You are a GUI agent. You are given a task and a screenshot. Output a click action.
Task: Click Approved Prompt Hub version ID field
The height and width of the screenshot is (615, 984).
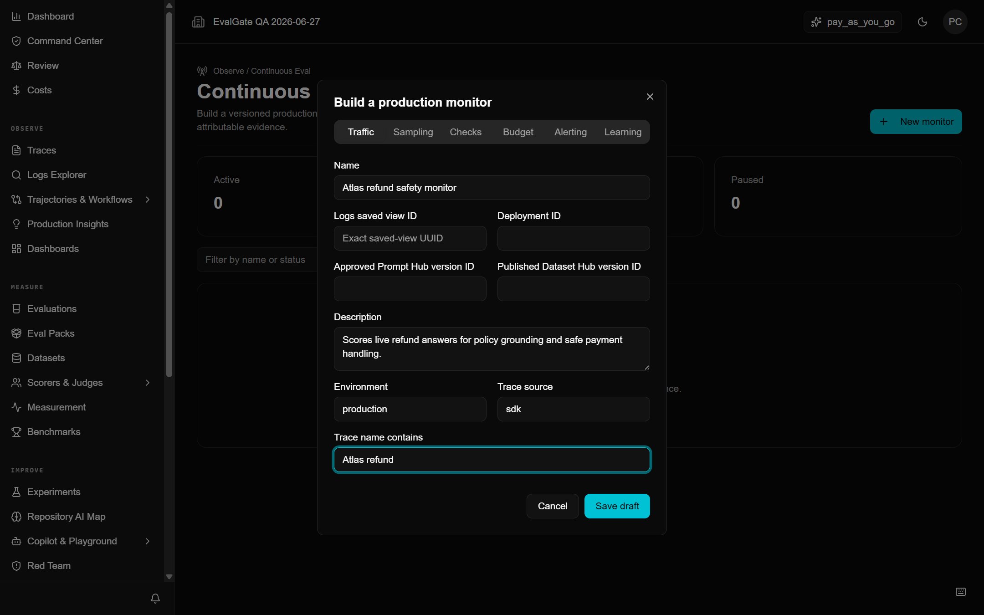pyautogui.click(x=410, y=289)
